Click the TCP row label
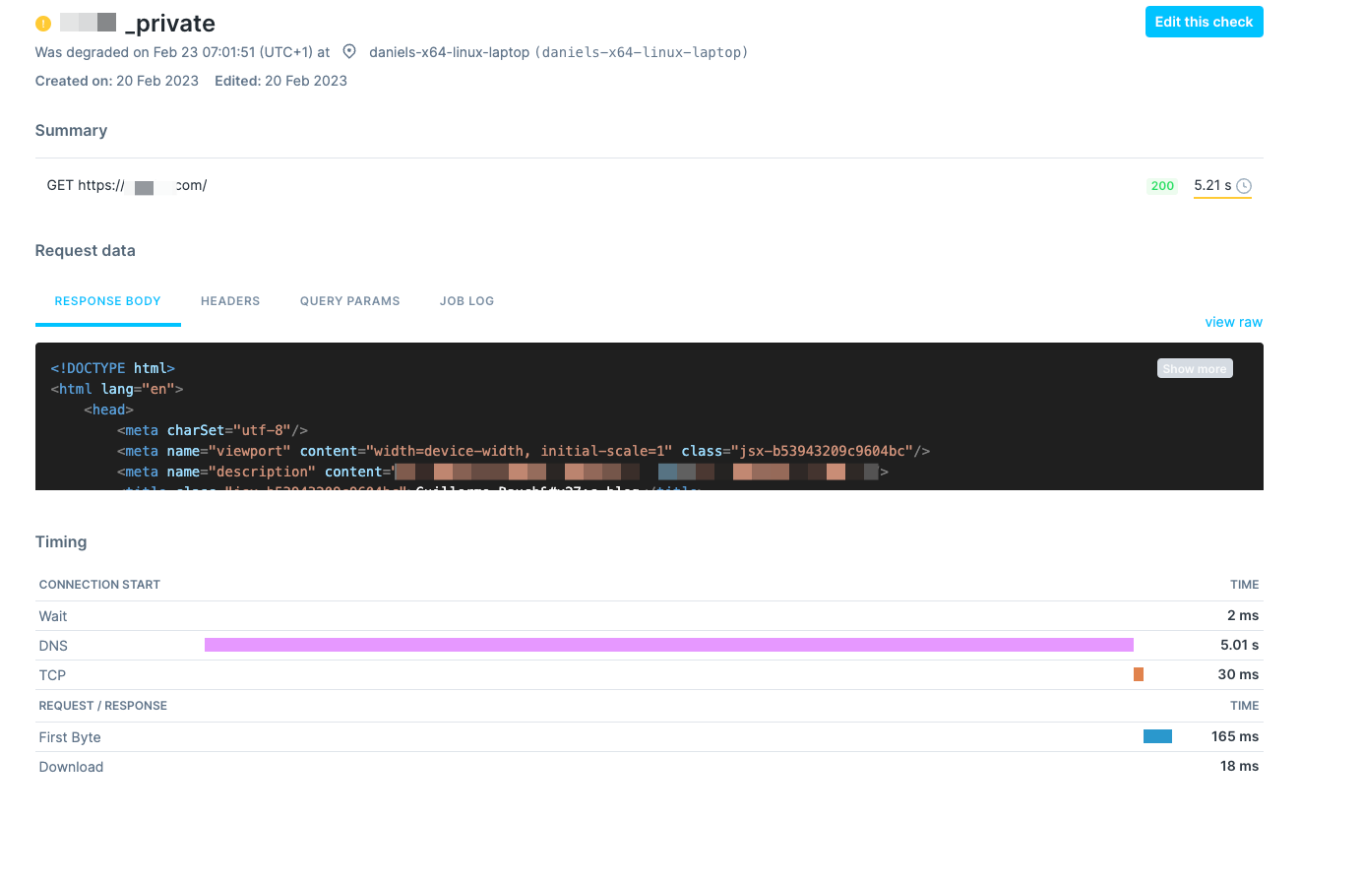This screenshot has height=882, width=1362. point(52,675)
